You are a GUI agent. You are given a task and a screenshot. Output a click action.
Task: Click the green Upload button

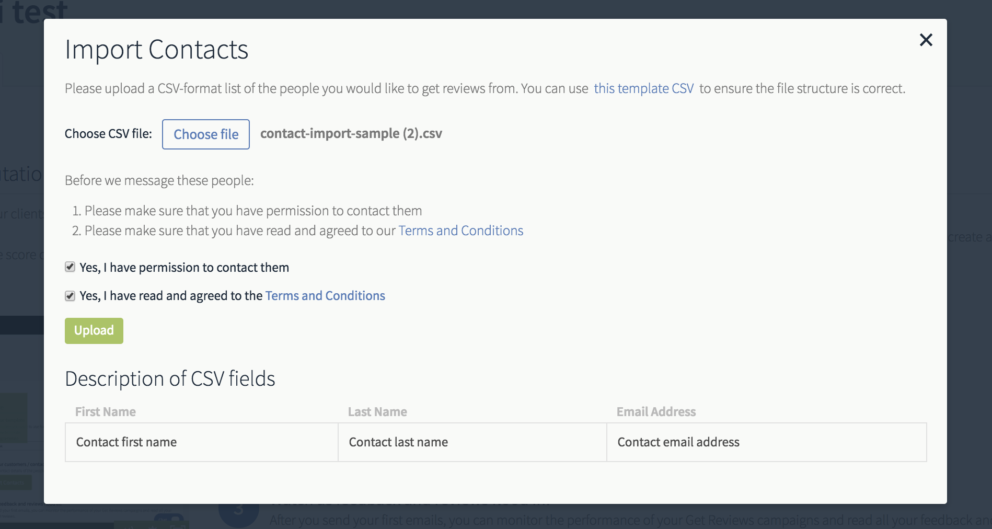click(94, 331)
